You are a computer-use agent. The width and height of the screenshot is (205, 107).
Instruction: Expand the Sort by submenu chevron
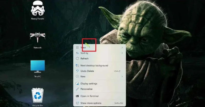pos(122,53)
